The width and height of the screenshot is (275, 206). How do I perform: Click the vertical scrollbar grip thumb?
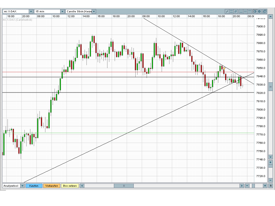pos(270,87)
